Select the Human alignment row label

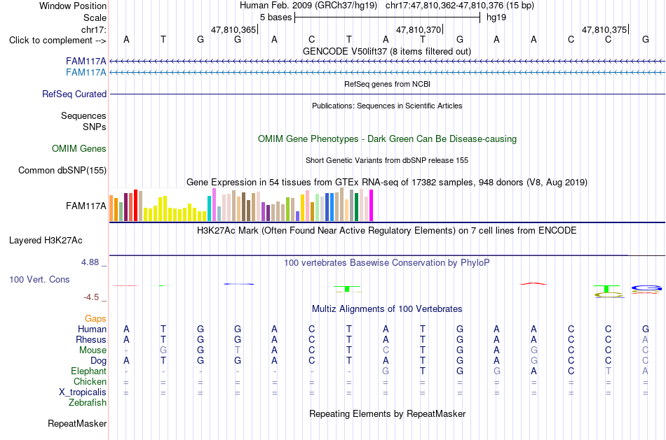coord(92,329)
